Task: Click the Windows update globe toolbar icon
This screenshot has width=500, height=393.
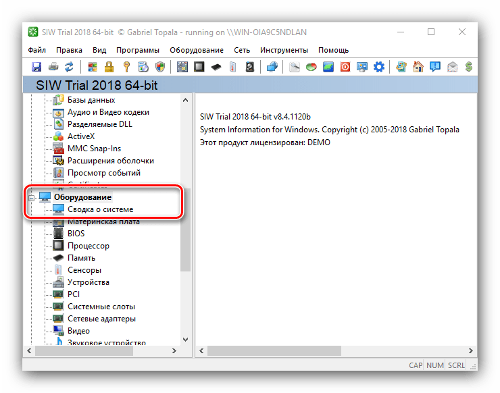Action: click(x=401, y=67)
